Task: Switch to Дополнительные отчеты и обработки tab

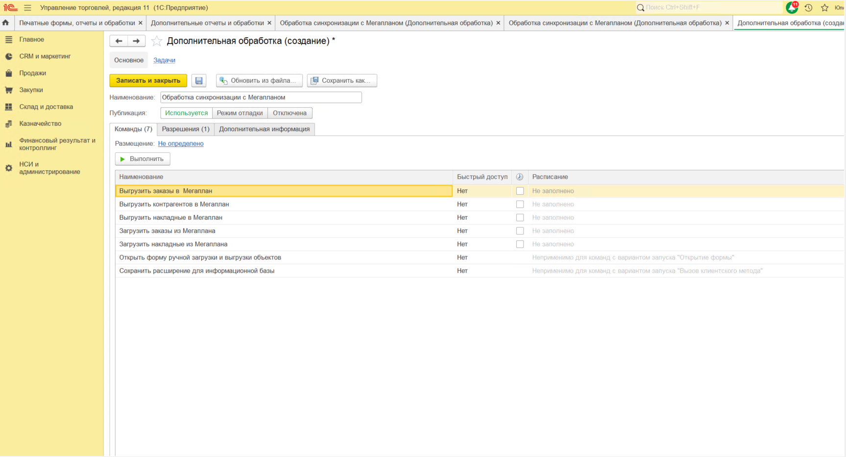Action: click(x=207, y=23)
